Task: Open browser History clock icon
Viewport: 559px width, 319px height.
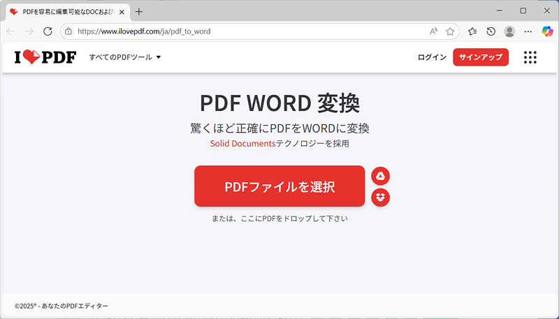Action: (x=491, y=31)
